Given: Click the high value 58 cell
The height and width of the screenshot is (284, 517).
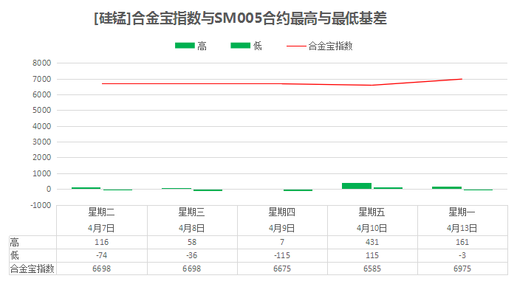Looking at the screenshot, I should tap(192, 242).
